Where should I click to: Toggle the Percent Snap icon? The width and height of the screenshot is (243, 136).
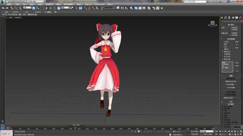(93, 8)
